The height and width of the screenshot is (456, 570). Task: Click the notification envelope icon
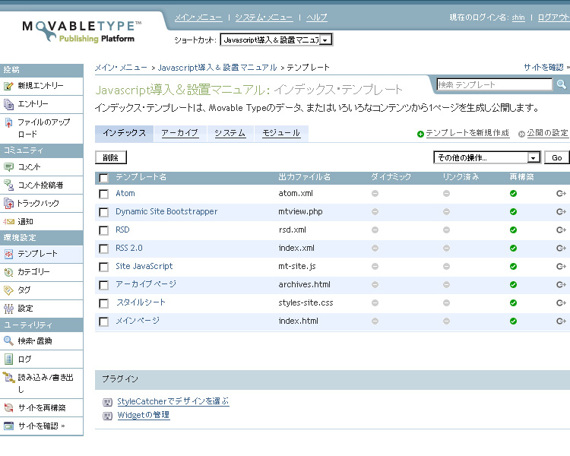[x=8, y=221]
